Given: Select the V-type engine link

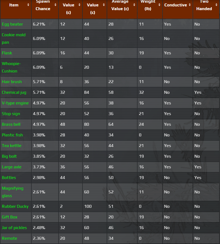Looking at the screenshot, I should [15, 103].
